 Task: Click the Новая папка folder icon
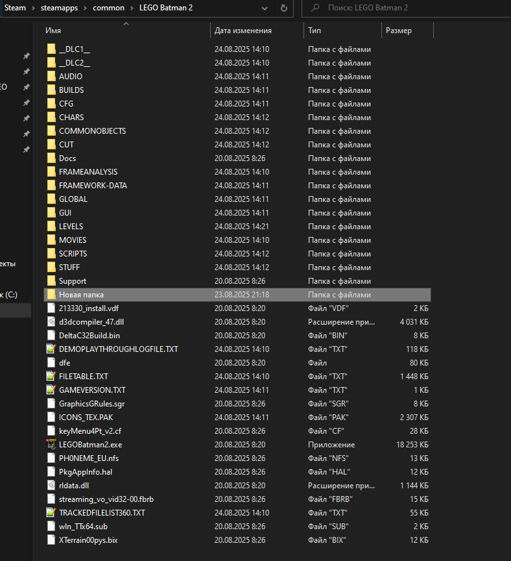coord(51,294)
